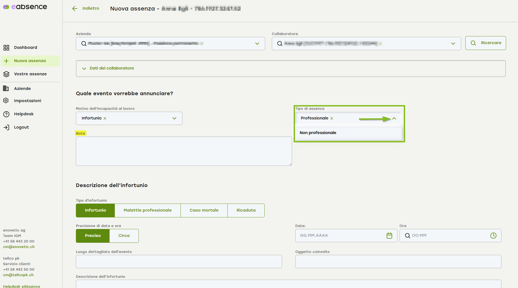This screenshot has width=518, height=288.
Task: Select Malattia professionale accident type
Action: click(x=147, y=210)
